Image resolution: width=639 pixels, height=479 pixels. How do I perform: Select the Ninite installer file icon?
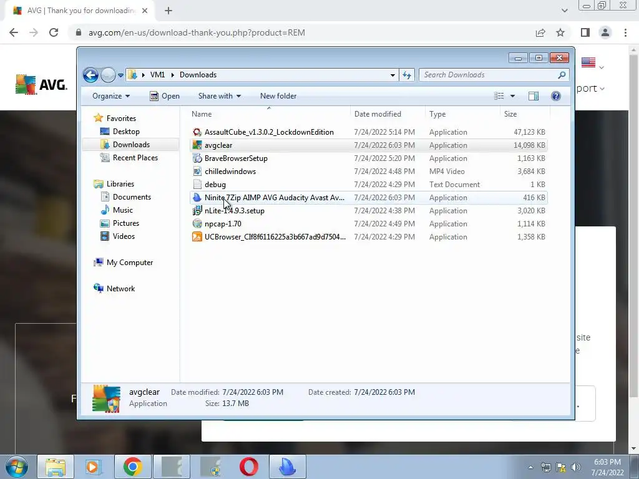(x=197, y=198)
